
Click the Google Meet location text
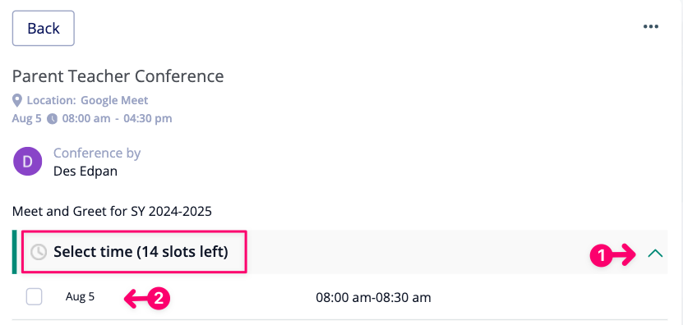point(114,100)
